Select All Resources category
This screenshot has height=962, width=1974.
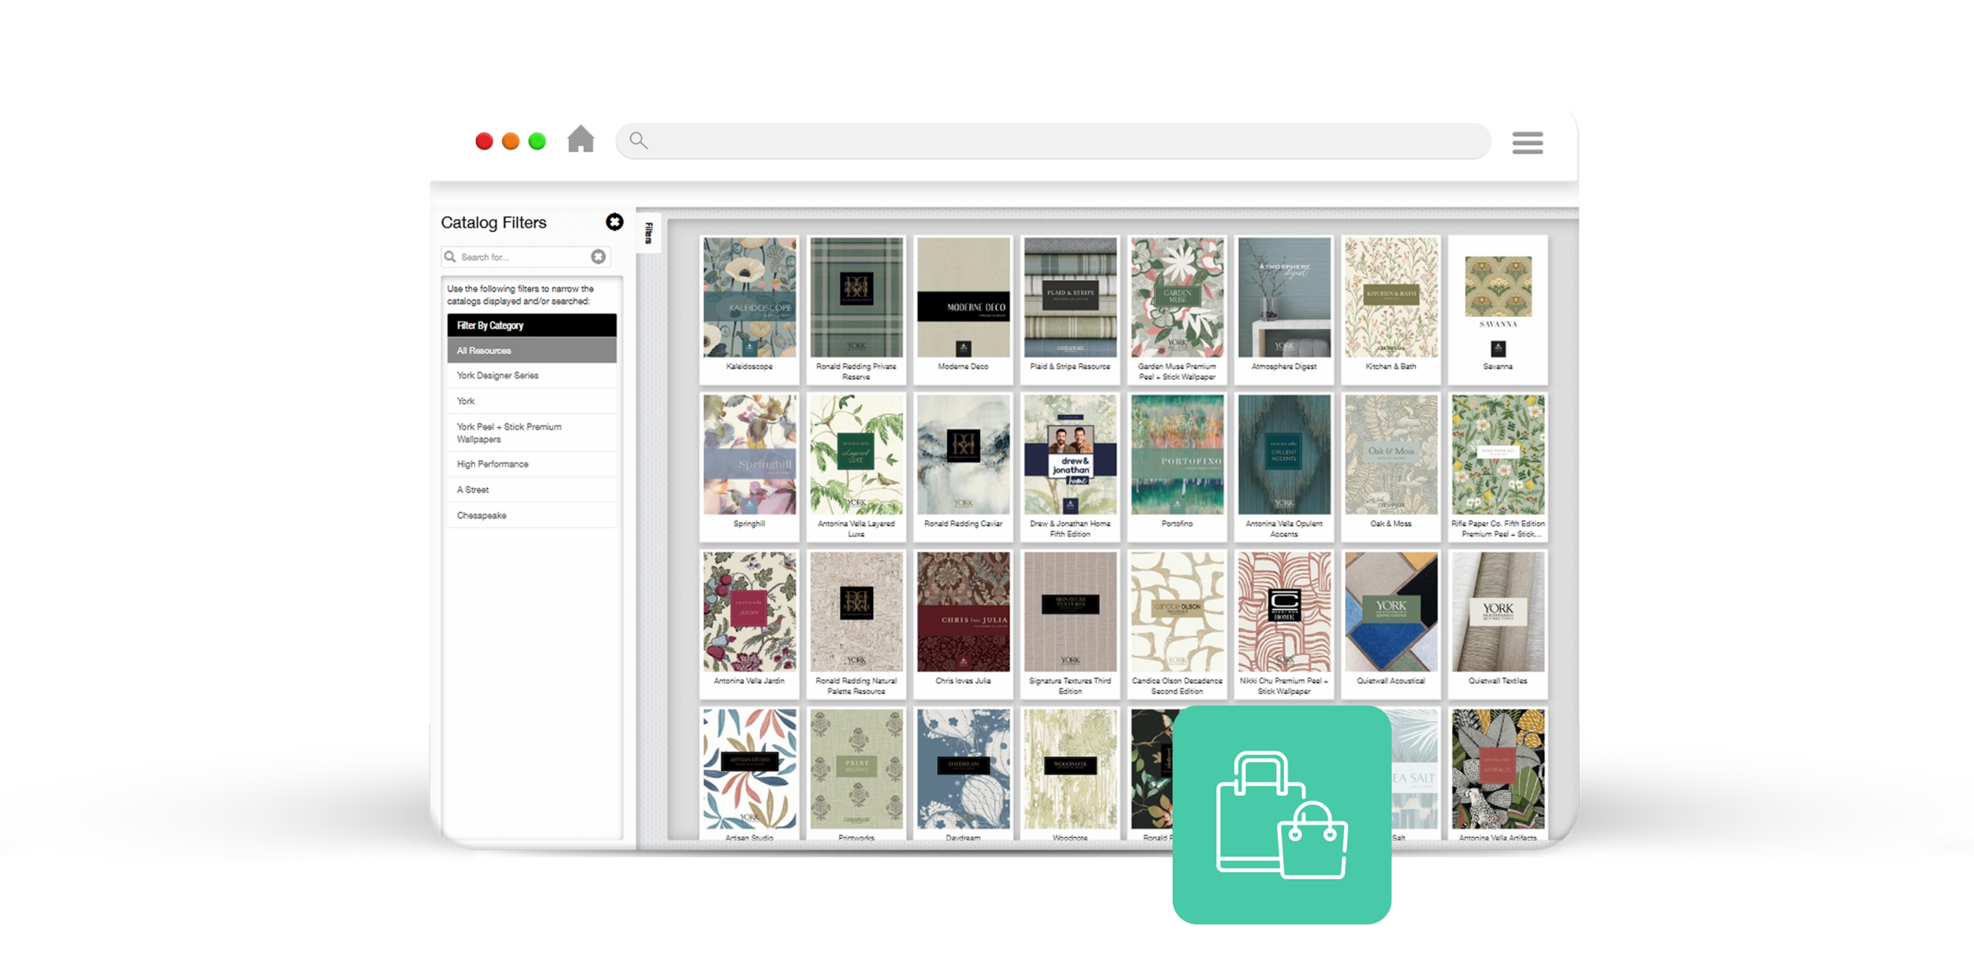click(531, 351)
